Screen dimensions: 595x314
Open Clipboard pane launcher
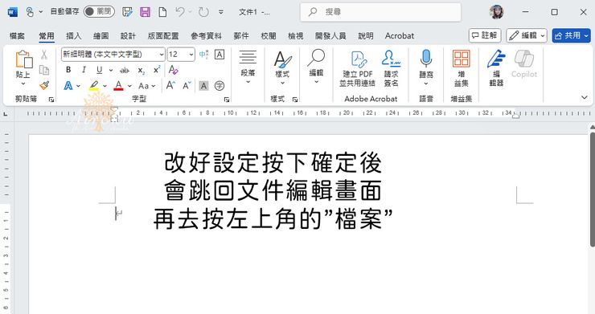(x=51, y=100)
